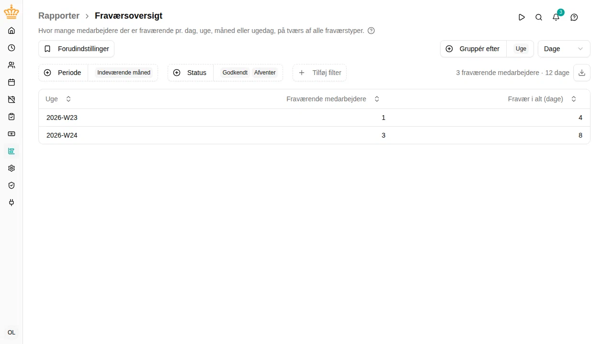
Task: Sort by Fraværende medarbejdere column
Action: pos(333,99)
